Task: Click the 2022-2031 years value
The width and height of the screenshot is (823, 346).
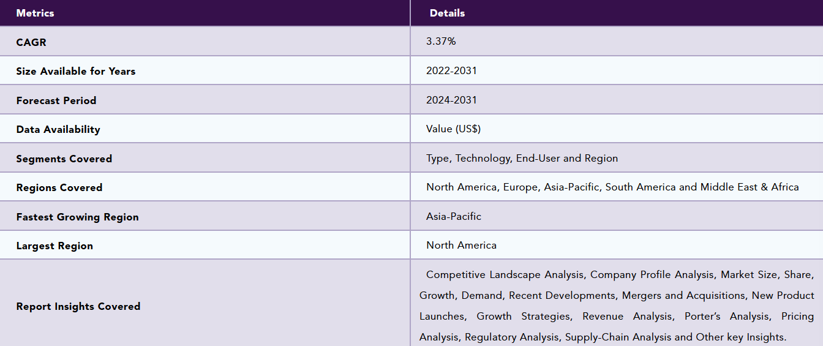Action: point(451,70)
